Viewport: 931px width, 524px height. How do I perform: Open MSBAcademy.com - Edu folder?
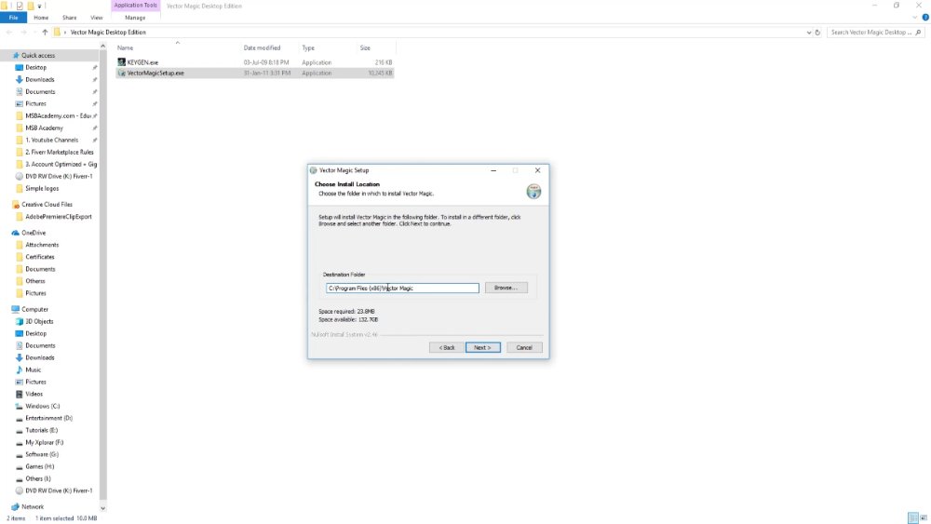click(x=58, y=115)
